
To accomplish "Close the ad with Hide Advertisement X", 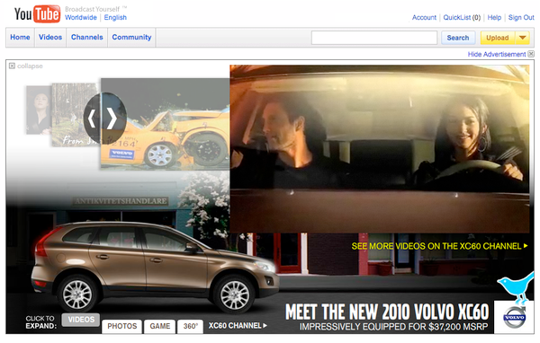I will (531, 54).
